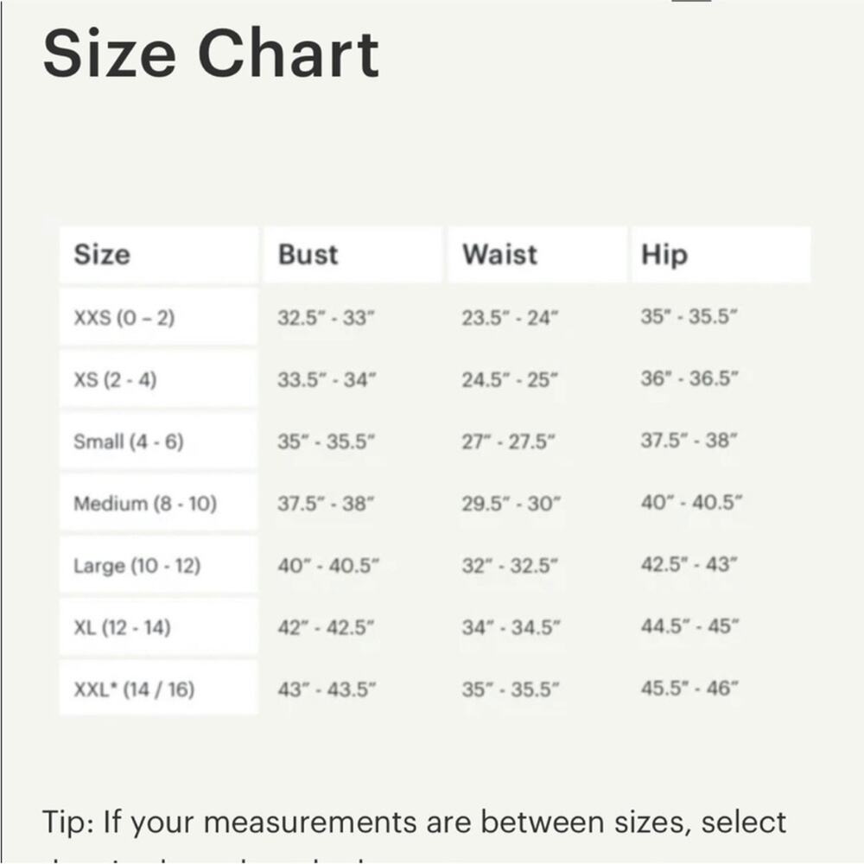Click the Waist column header

pyautogui.click(x=499, y=255)
